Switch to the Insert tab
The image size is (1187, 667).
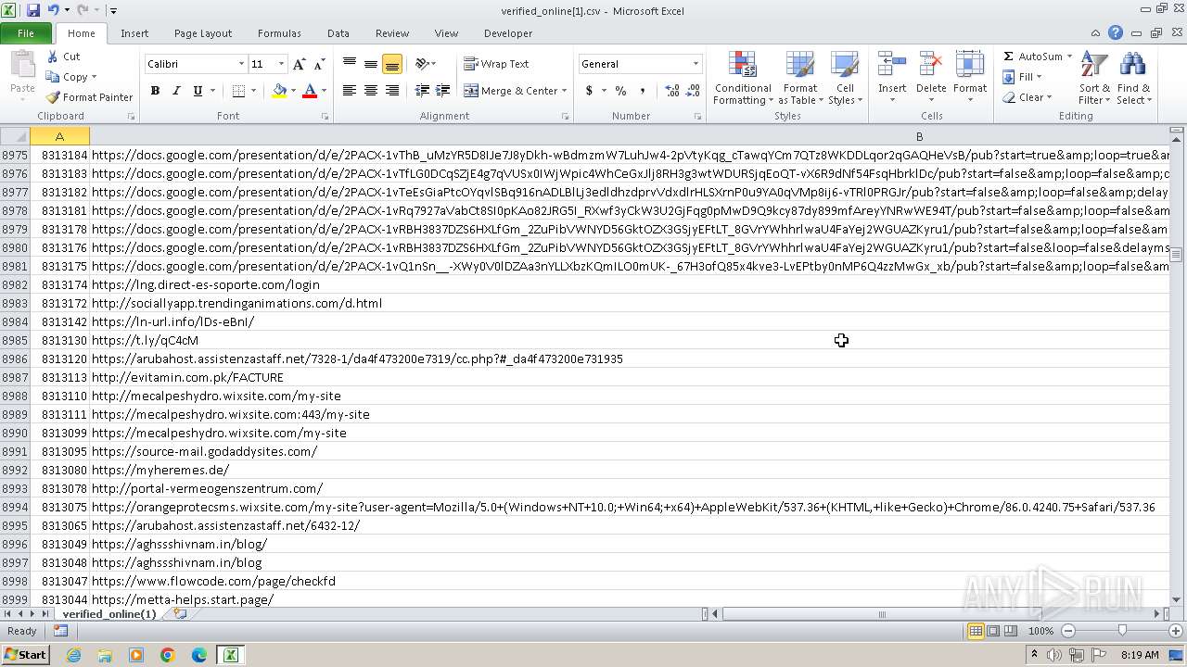point(134,33)
